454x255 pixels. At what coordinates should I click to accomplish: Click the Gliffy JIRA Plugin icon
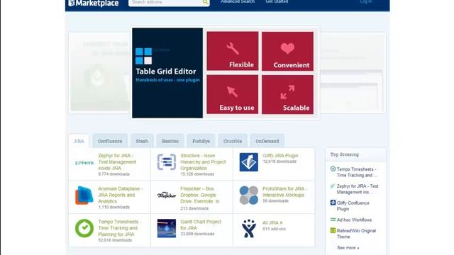click(x=249, y=162)
